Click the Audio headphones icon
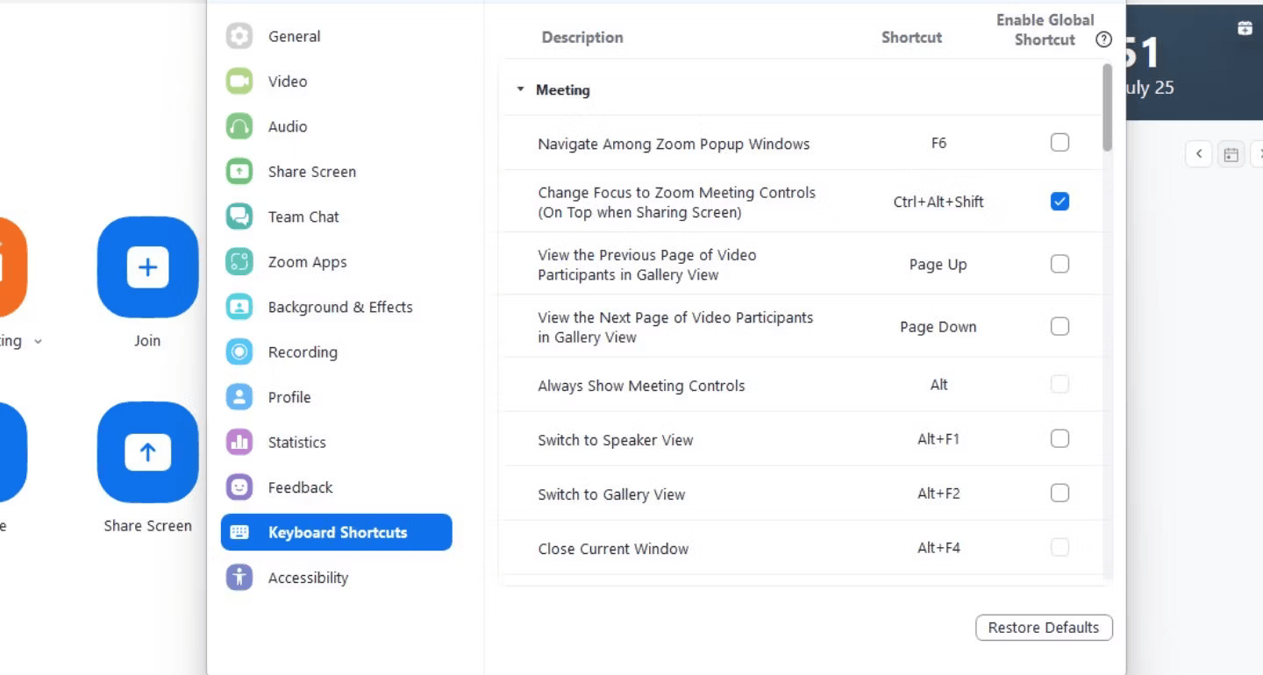The width and height of the screenshot is (1263, 675). click(239, 126)
